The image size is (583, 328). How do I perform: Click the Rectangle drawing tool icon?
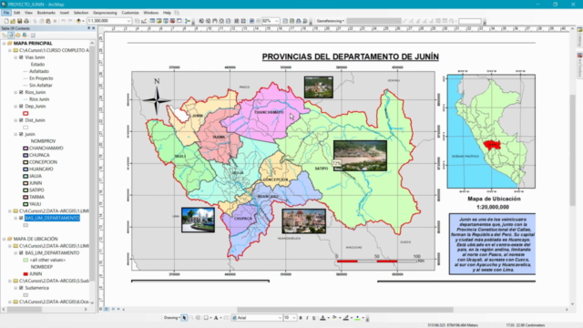coord(206,318)
